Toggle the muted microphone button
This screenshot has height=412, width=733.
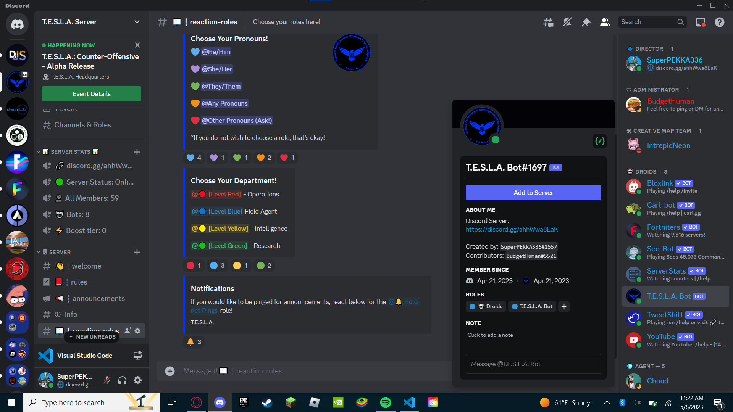(x=107, y=380)
